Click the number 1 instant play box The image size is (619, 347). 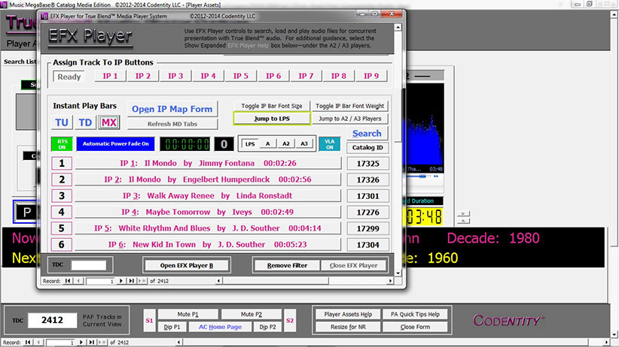(61, 163)
